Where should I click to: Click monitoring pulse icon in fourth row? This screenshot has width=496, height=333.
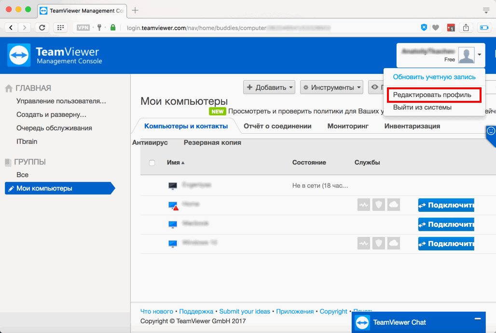364,243
